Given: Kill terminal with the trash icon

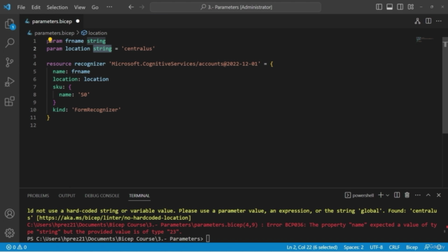Looking at the screenshot, I should [x=407, y=195].
